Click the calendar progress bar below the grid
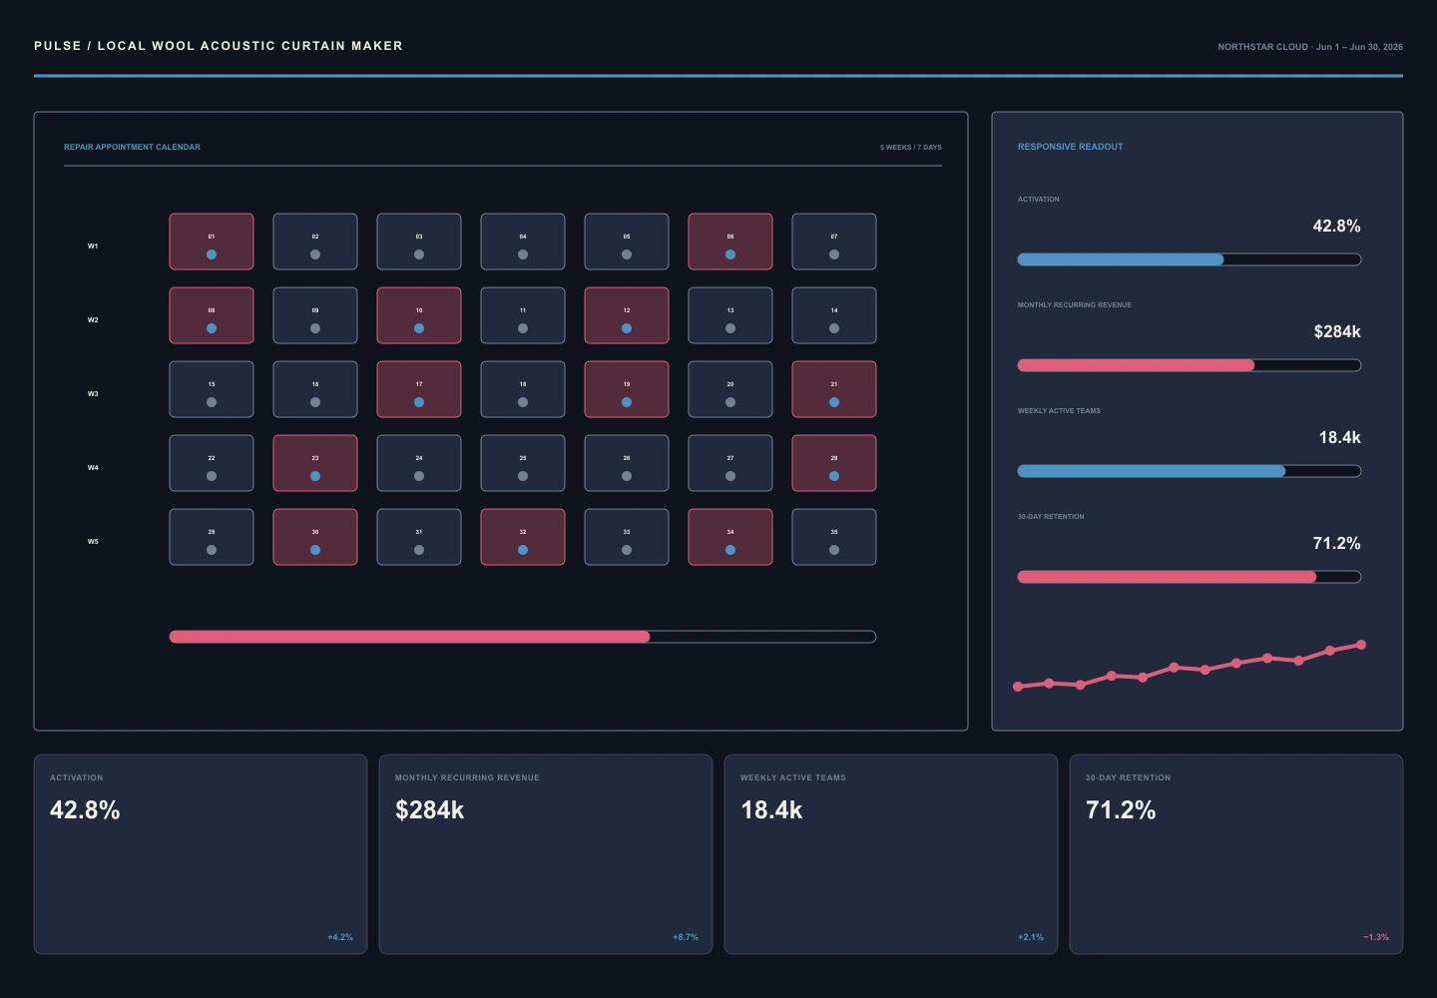This screenshot has width=1437, height=998. pyautogui.click(x=523, y=637)
